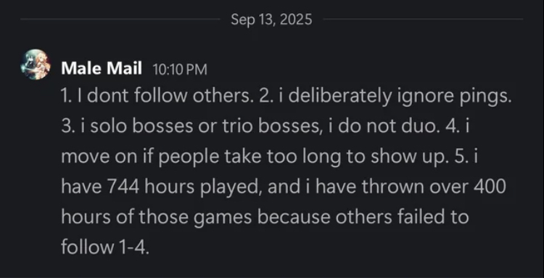
Task: Click the last line "follow 1-4."
Action: (105, 247)
